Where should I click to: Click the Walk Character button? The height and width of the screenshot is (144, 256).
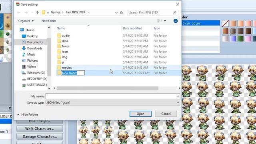click(40, 128)
